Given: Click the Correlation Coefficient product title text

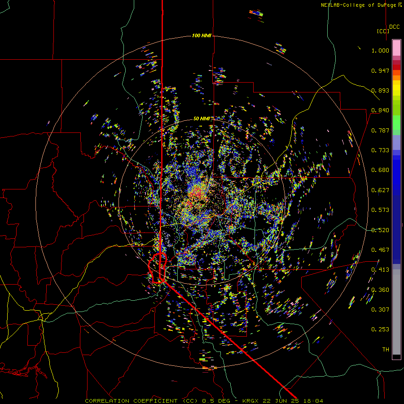Looking at the screenshot, I should (141, 401).
